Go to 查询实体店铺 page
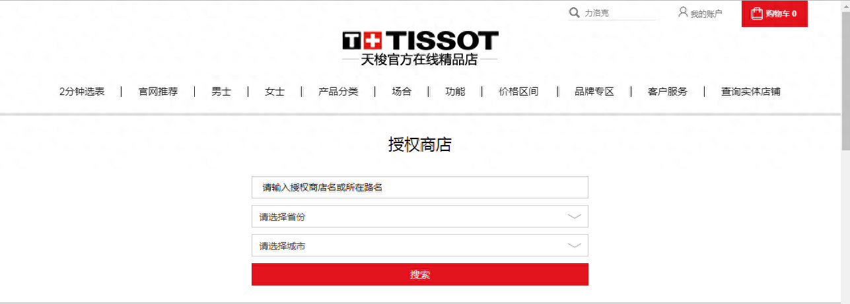The width and height of the screenshot is (850, 304). 751,92
